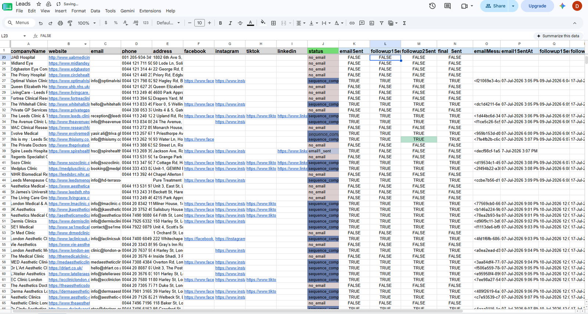Format as currency with dollar icon
This screenshot has height=314, width=588.
(x=106, y=23)
